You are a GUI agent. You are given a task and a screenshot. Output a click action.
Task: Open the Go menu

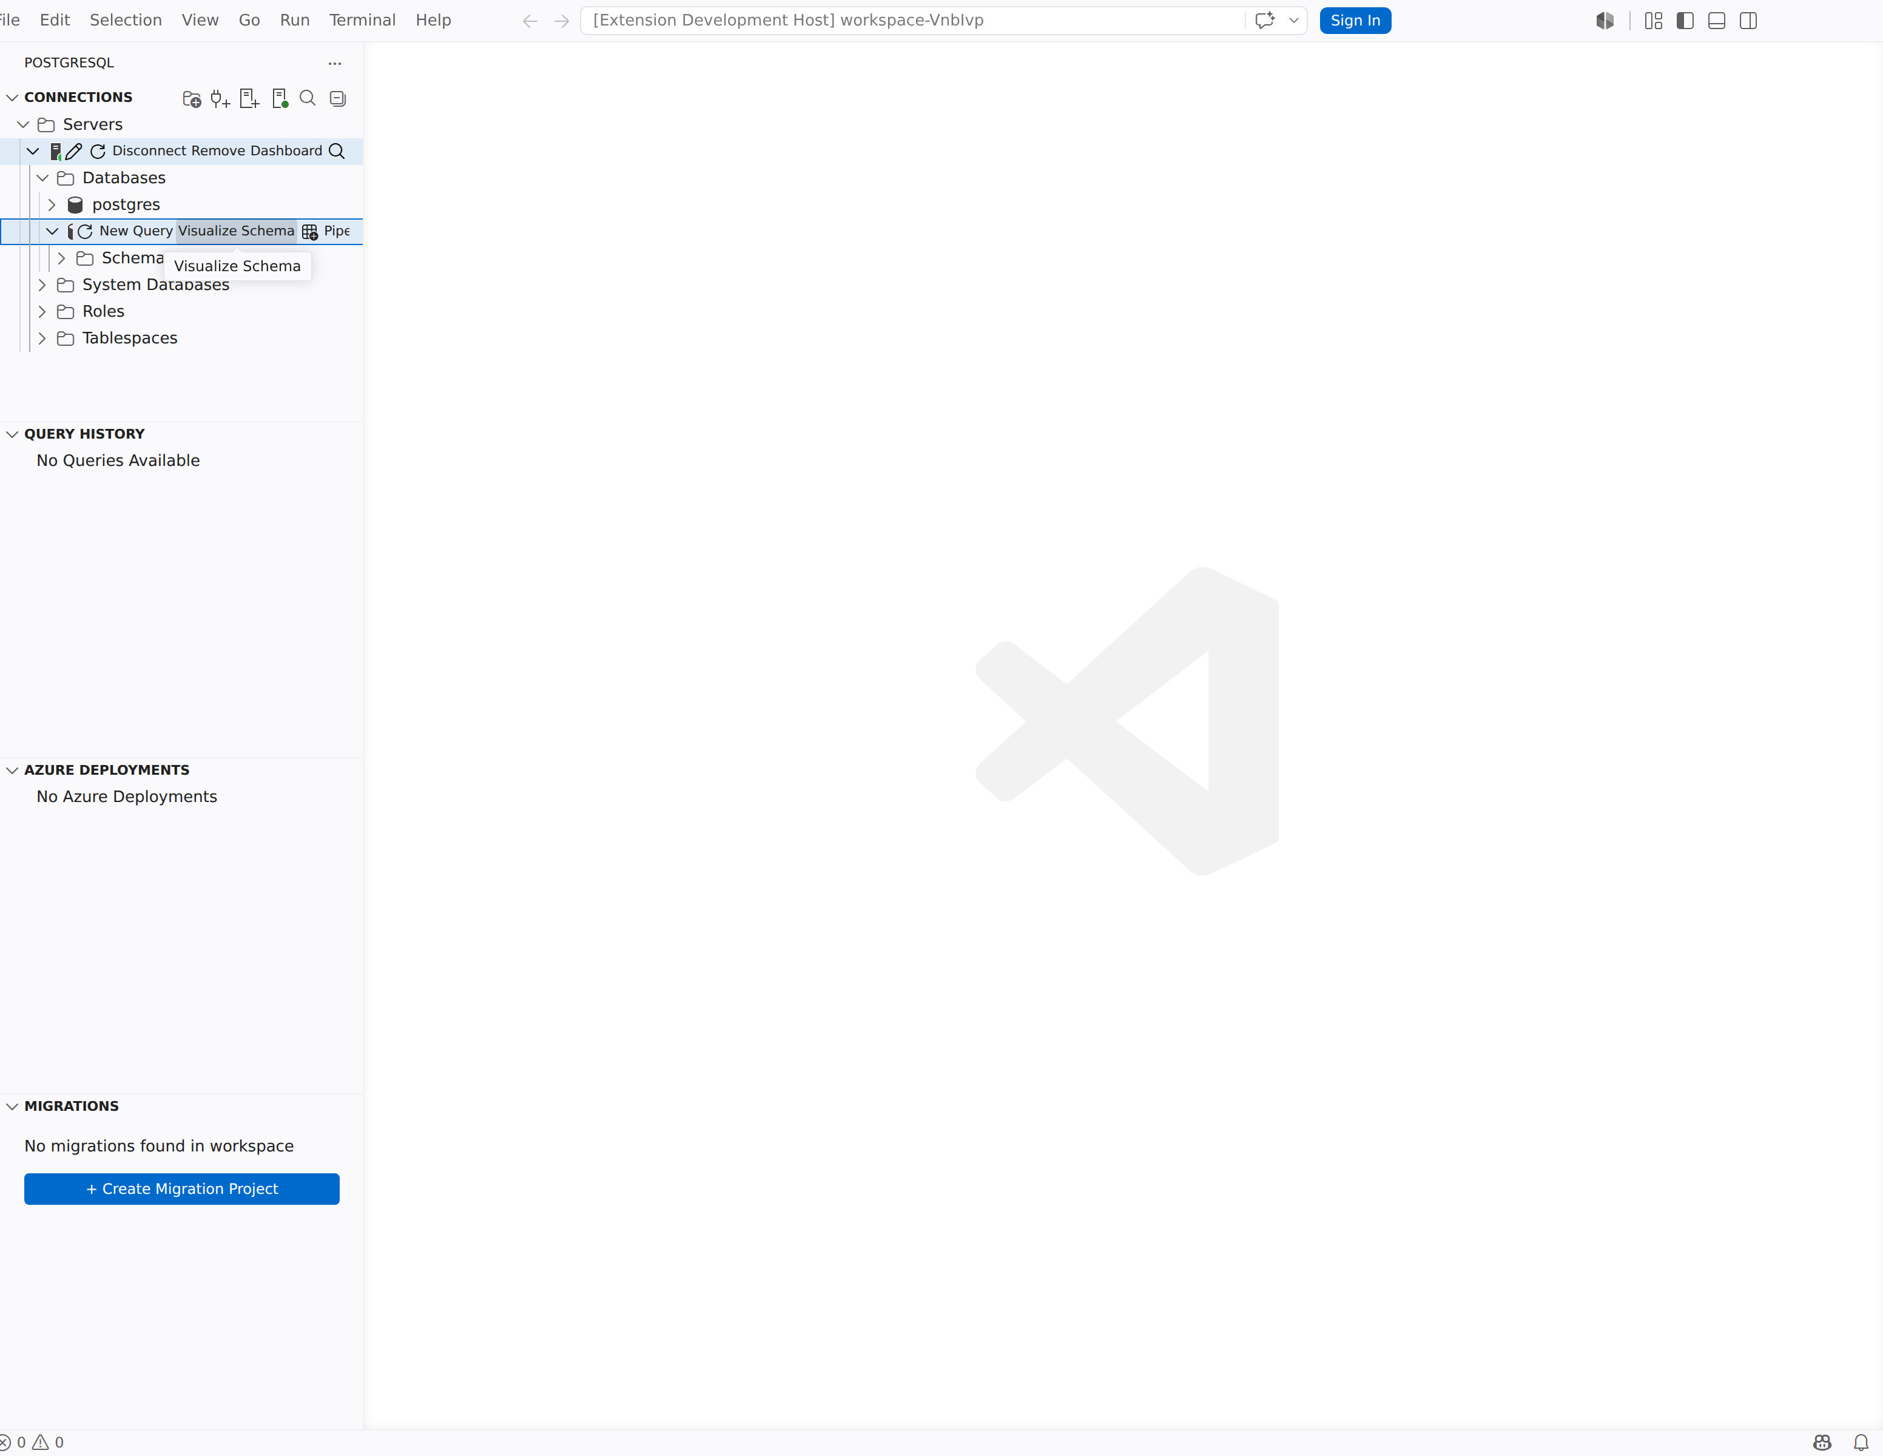[x=249, y=20]
